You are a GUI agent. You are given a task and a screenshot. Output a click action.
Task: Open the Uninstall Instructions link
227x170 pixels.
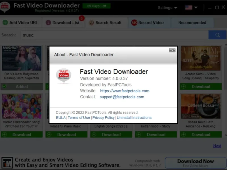pos(134,118)
